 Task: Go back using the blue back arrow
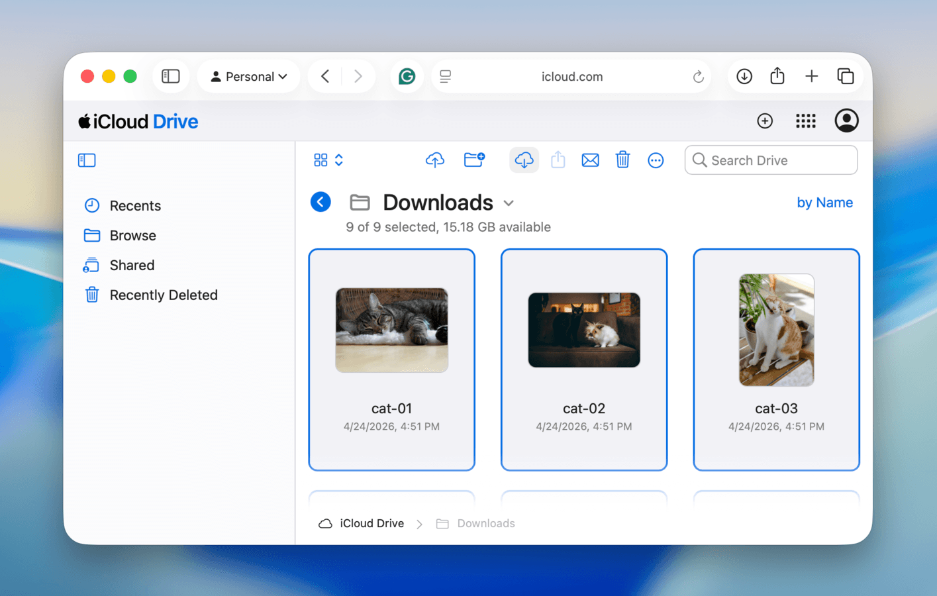point(321,202)
